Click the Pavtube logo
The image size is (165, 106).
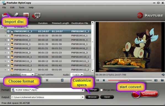[150, 15]
